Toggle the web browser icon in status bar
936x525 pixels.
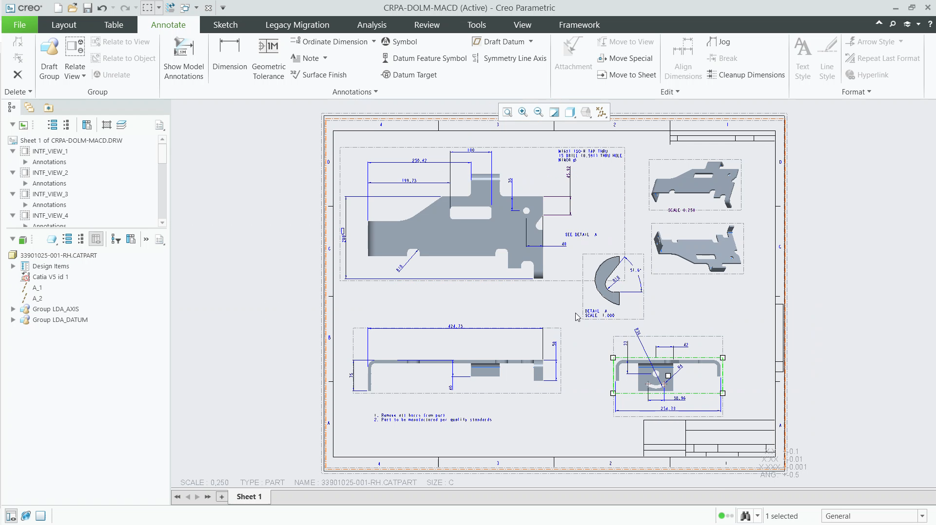[x=26, y=515]
